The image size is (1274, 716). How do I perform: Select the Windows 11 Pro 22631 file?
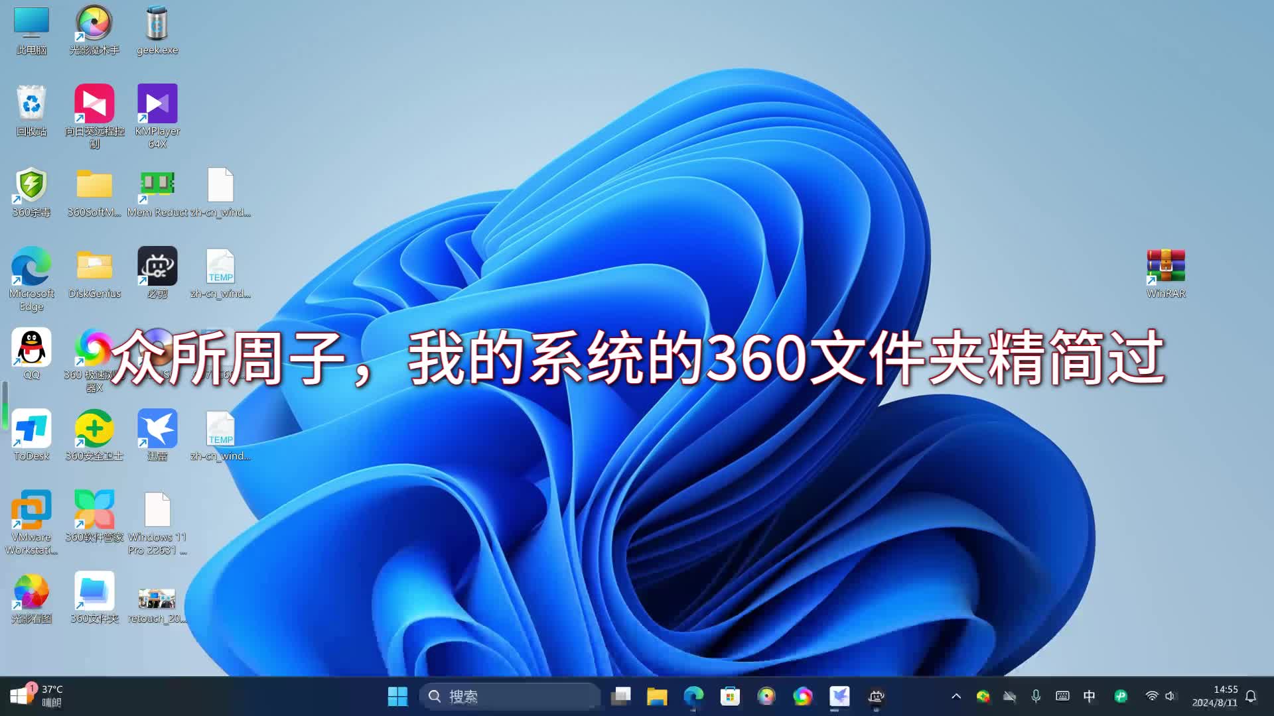click(x=157, y=523)
